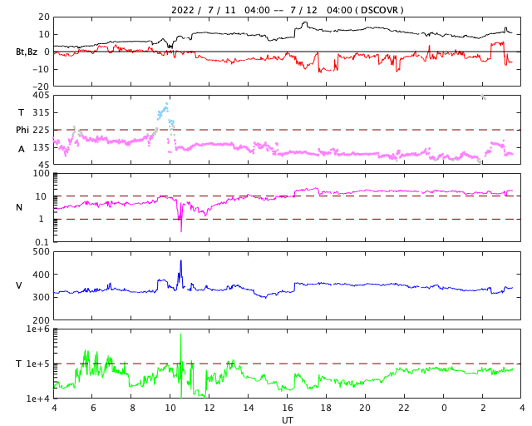Select the 45 tick label

43,165
